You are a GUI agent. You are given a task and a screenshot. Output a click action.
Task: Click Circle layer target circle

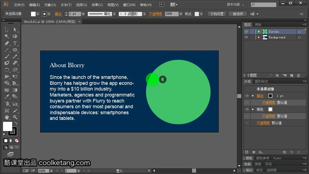299,32
